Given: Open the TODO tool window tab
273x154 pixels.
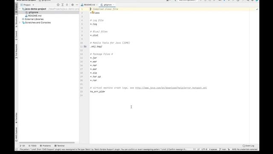Looking at the screenshot, I should pyautogui.click(x=32, y=145).
